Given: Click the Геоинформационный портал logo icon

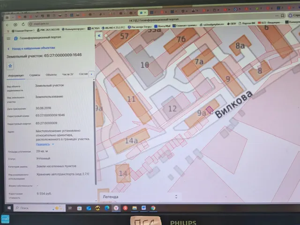Looking at the screenshot, I should (16, 38).
